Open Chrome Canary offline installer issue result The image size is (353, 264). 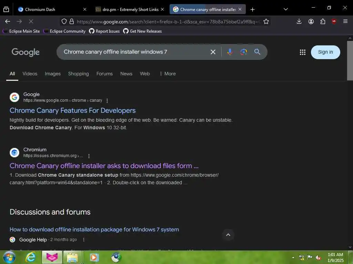[x=104, y=166]
